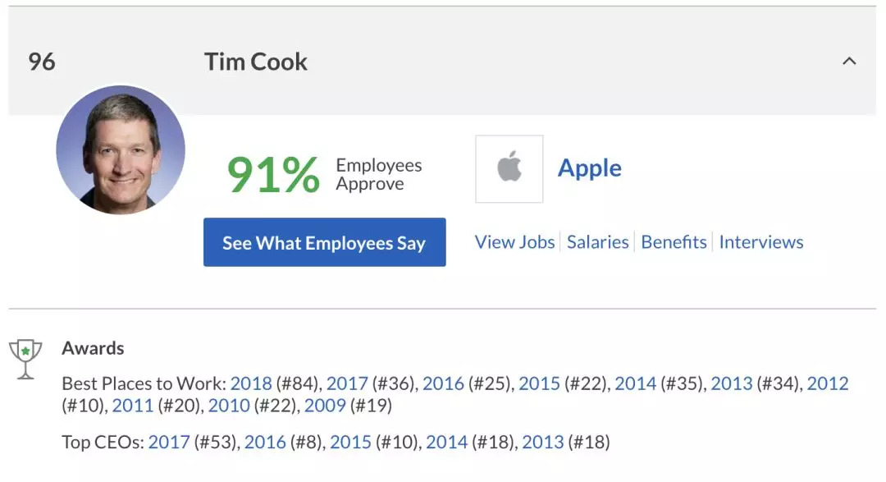
Task: Click Best Places to Work 2012
Action: coord(827,383)
